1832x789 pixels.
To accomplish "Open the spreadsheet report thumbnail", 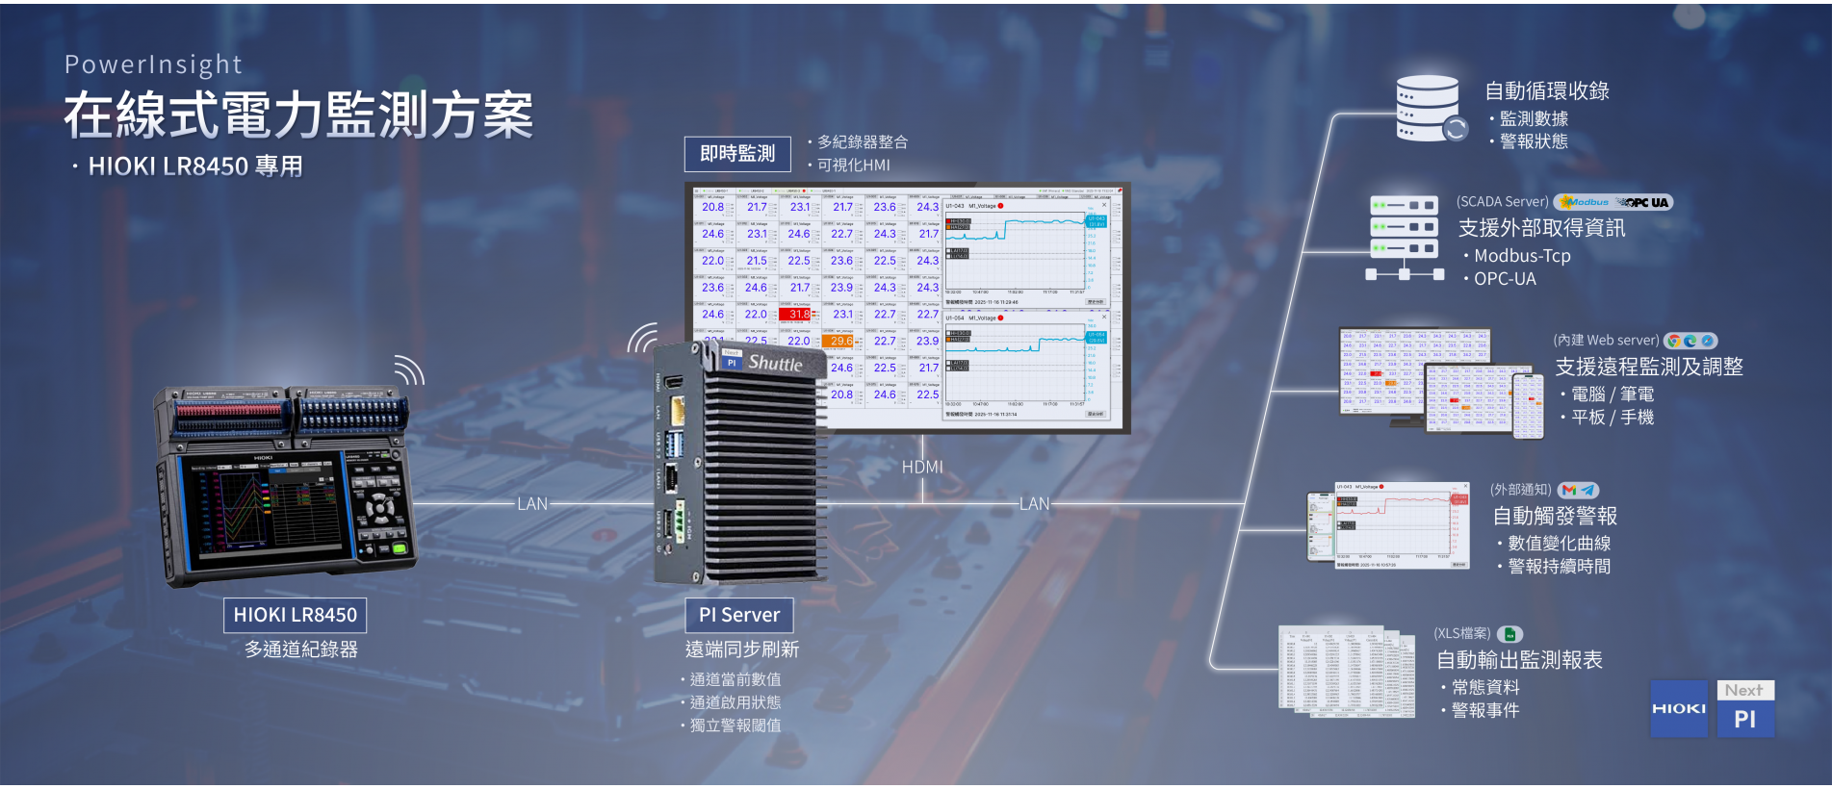I will pyautogui.click(x=1346, y=672).
